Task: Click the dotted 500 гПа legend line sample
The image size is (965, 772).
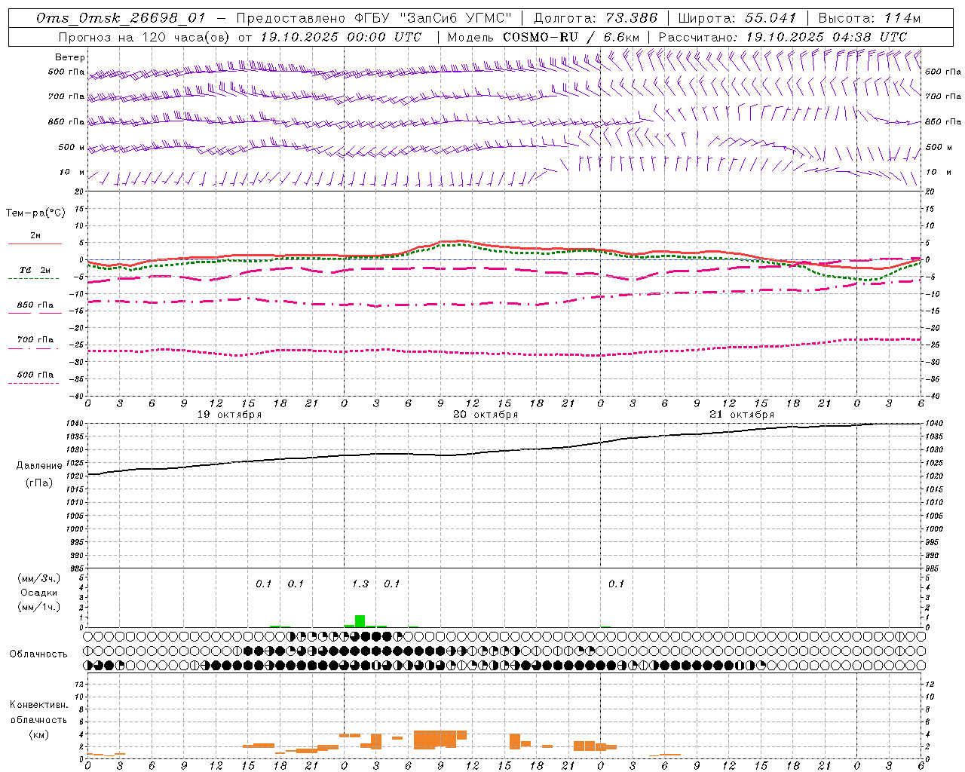Action: (33, 383)
